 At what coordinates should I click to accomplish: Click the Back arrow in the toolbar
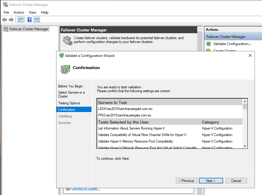point(4,20)
